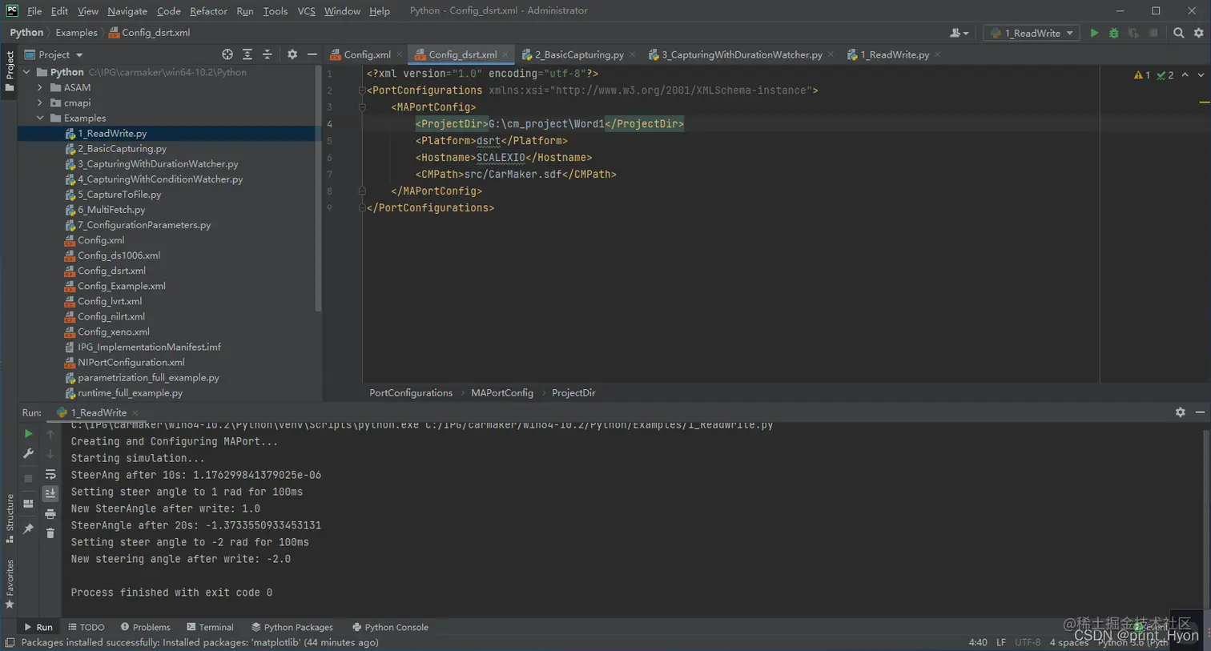Collapse the Examples folder in tree
Screen dimensions: 1211x651
pyautogui.click(x=40, y=118)
